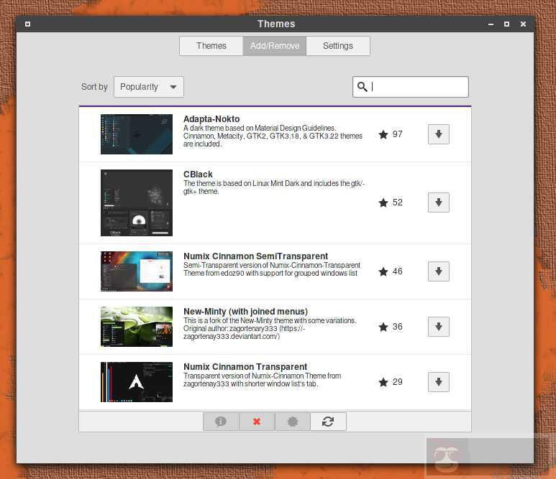Minimize the Themes window
This screenshot has width=556, height=479.
[491, 24]
